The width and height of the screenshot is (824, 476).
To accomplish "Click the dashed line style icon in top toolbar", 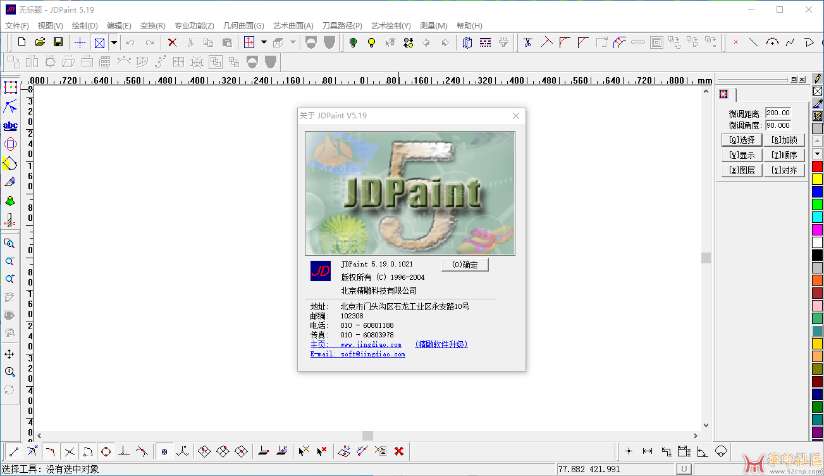I will pyautogui.click(x=485, y=42).
